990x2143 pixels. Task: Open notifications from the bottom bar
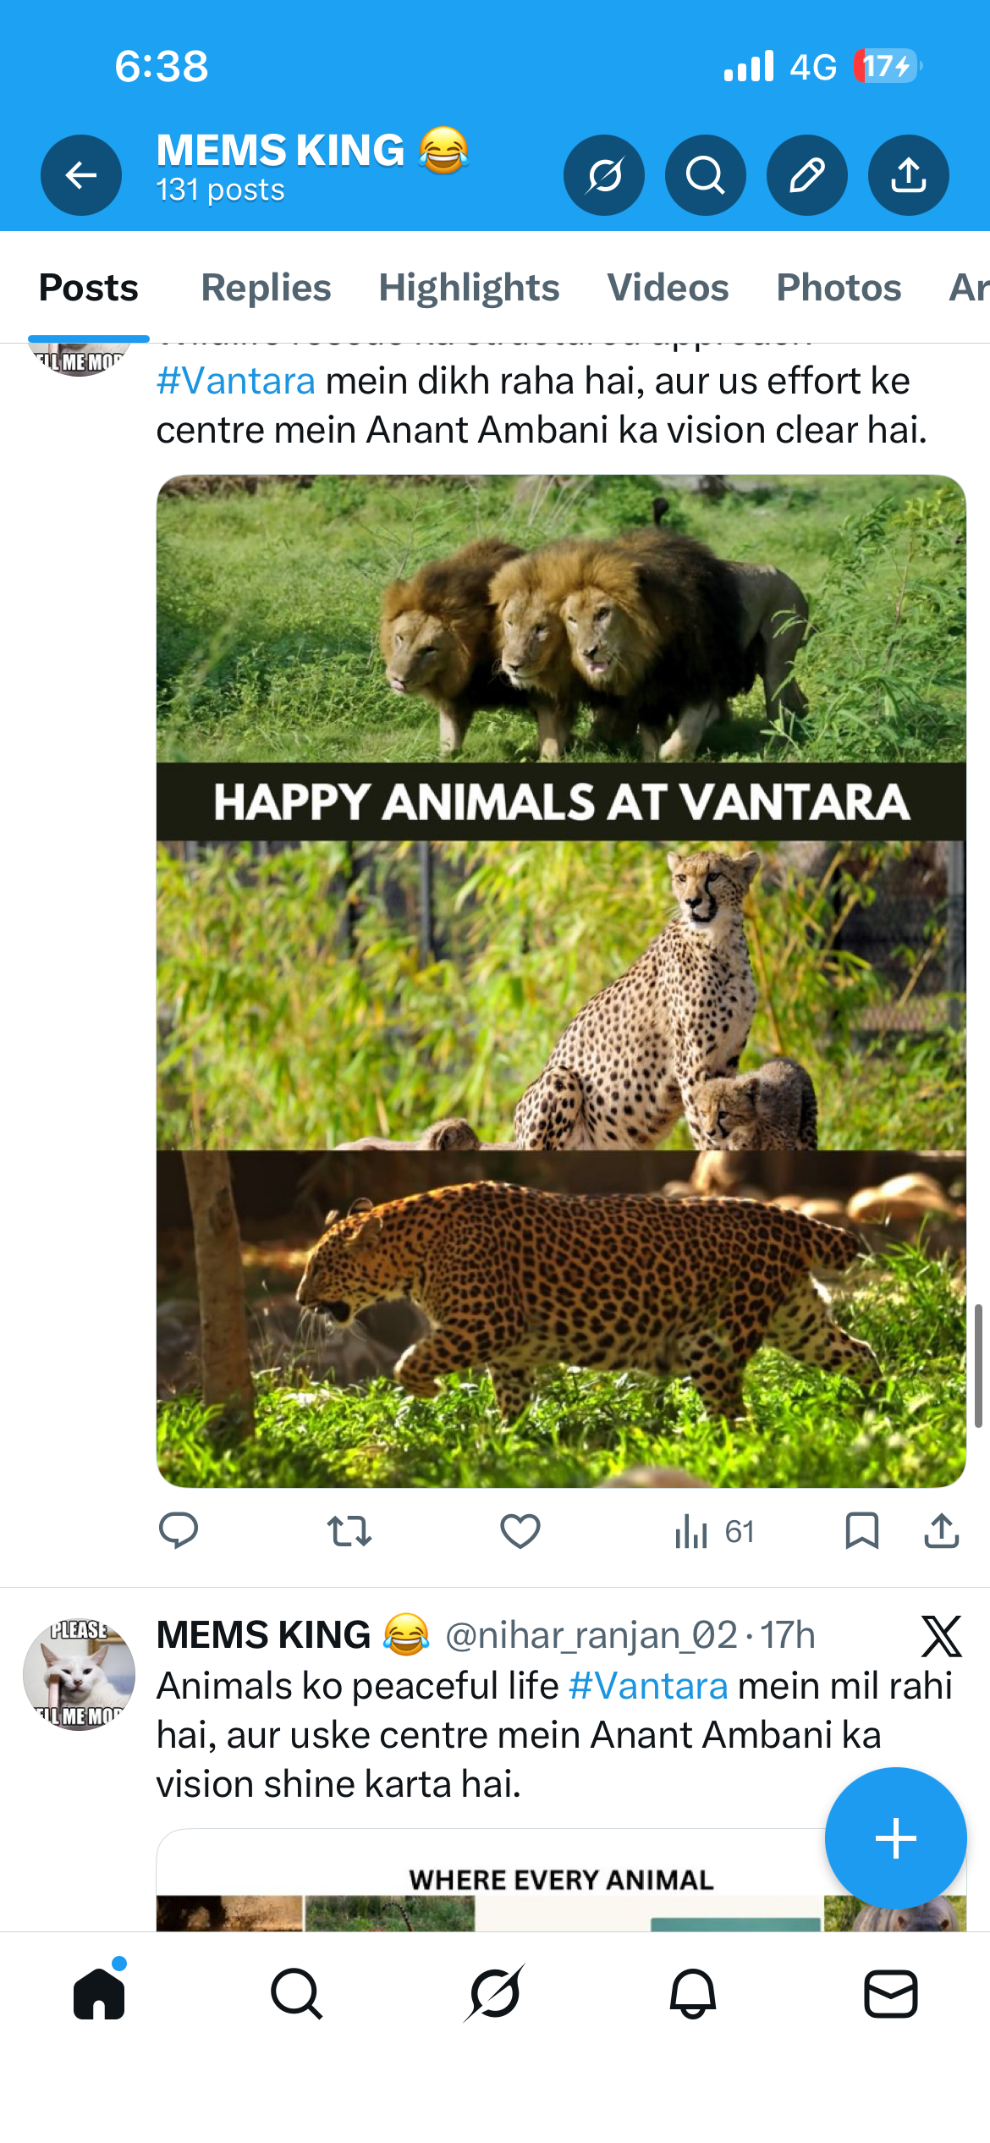(x=693, y=1993)
